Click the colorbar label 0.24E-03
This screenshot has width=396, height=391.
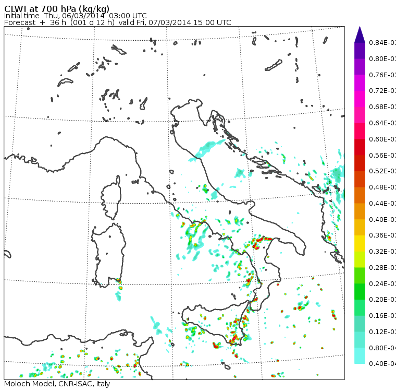(382, 284)
